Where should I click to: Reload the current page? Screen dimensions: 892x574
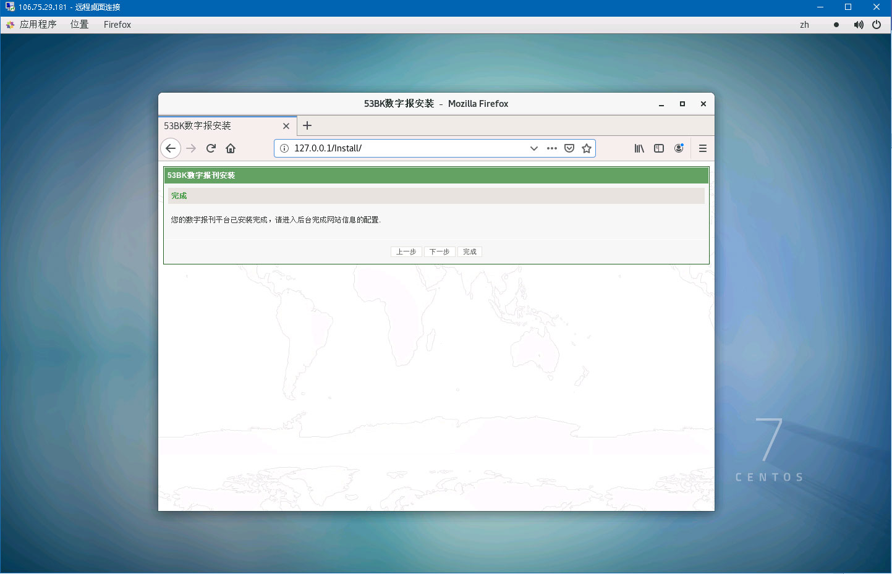pyautogui.click(x=211, y=148)
